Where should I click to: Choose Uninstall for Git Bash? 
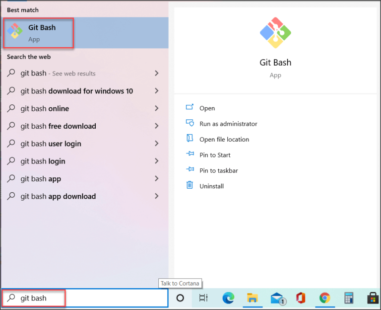[x=211, y=186]
